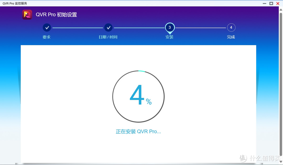Click the 完成 step label
Viewport: 283px width, 165px height.
pos(231,37)
